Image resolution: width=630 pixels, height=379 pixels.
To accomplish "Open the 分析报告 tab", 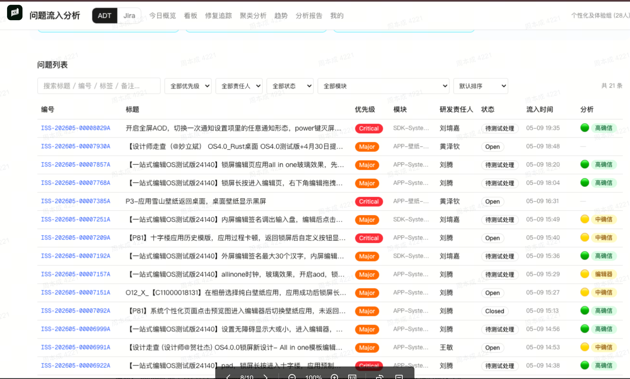I will pyautogui.click(x=309, y=16).
